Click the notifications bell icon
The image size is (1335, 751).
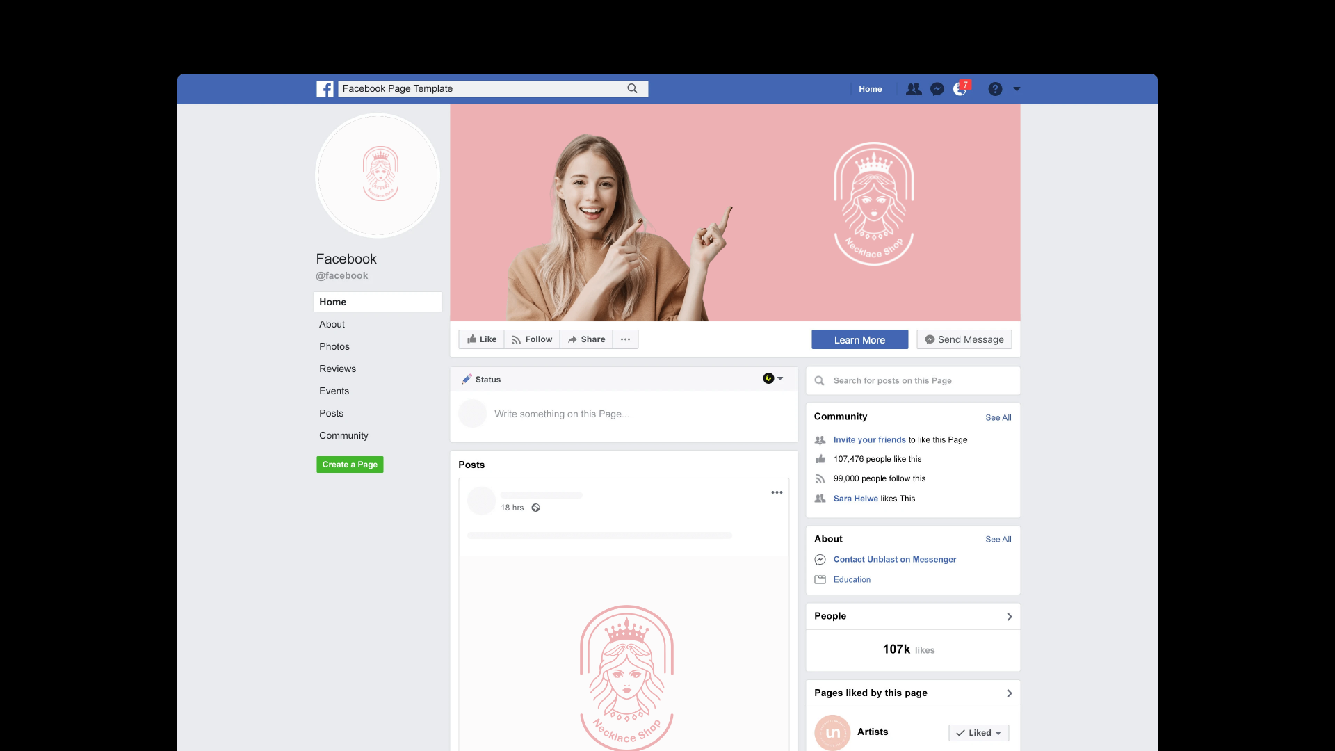(x=961, y=89)
